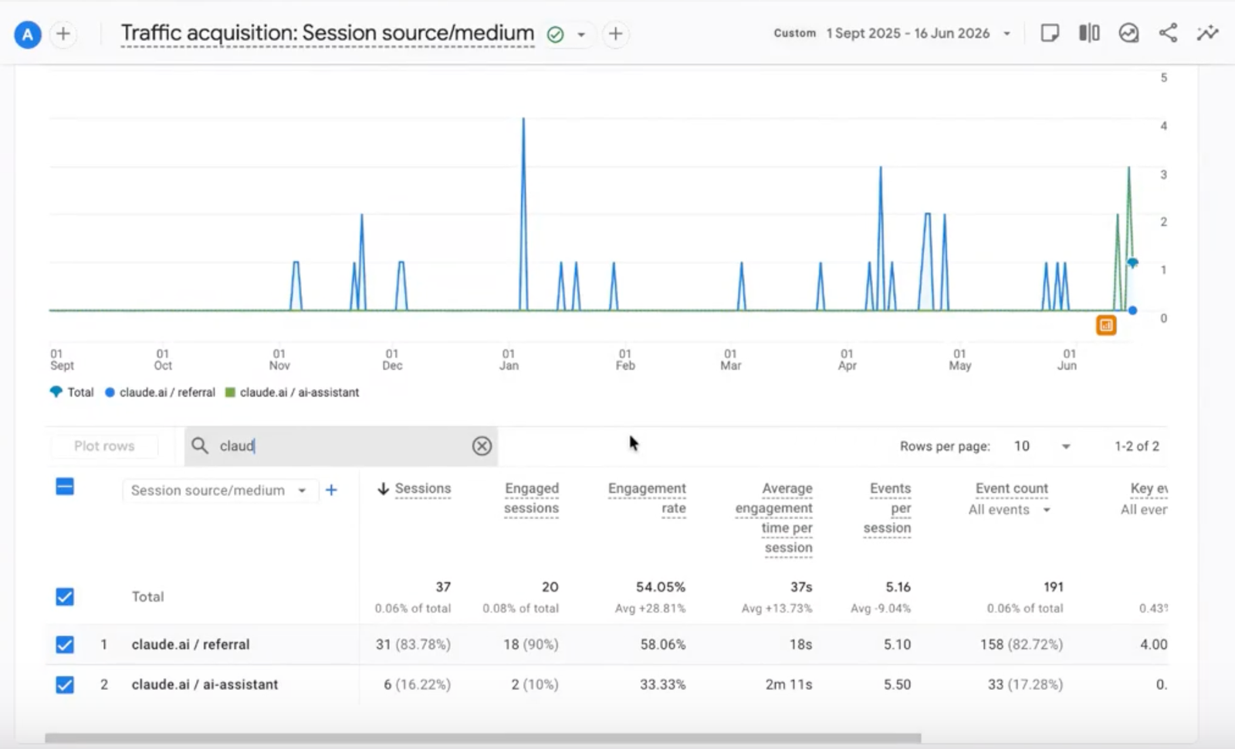The image size is (1235, 749).
Task: Sort by Engaged sessions column
Action: (x=531, y=498)
